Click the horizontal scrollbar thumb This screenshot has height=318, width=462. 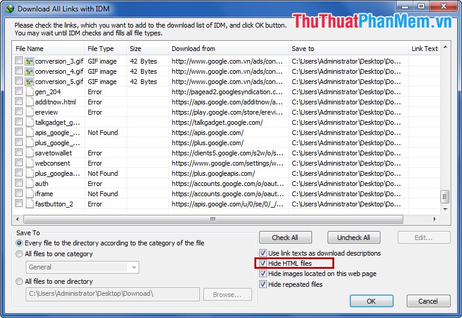[213, 219]
